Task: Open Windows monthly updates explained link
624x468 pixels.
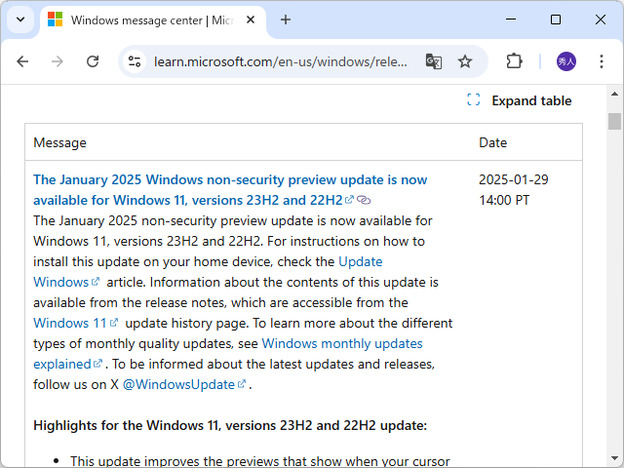Action: (x=341, y=343)
